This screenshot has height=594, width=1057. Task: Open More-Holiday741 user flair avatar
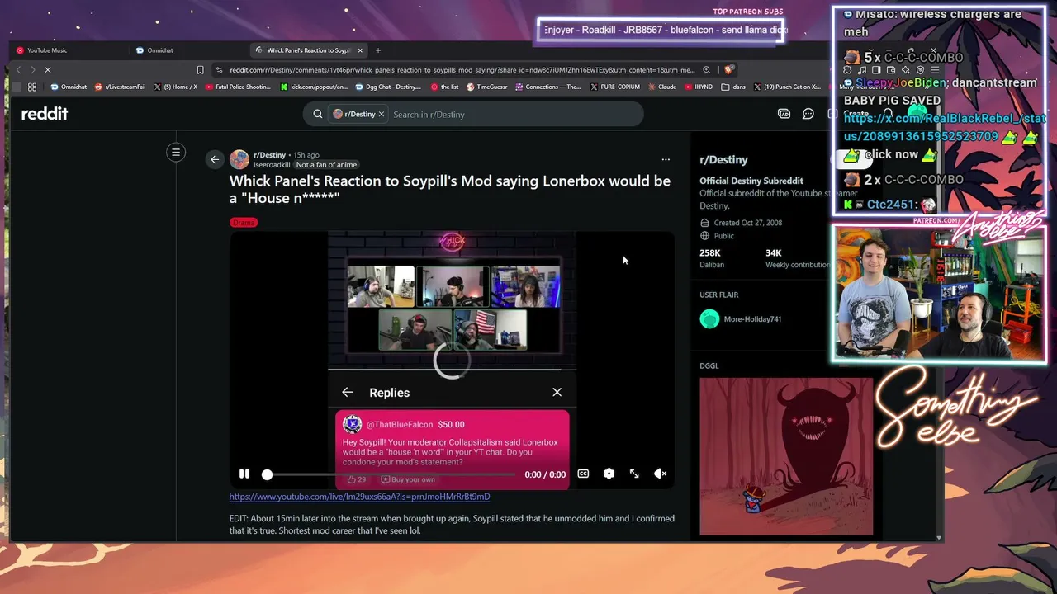click(x=709, y=319)
